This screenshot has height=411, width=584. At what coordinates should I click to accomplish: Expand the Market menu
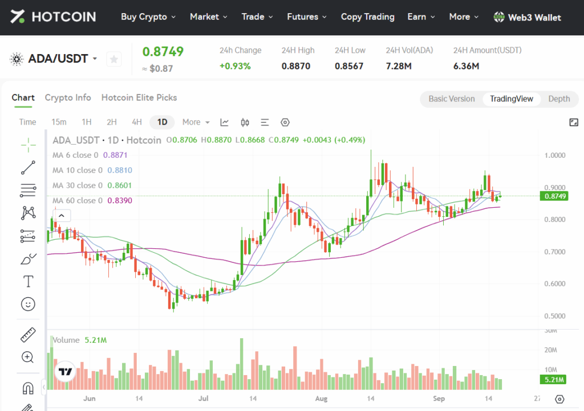(209, 17)
